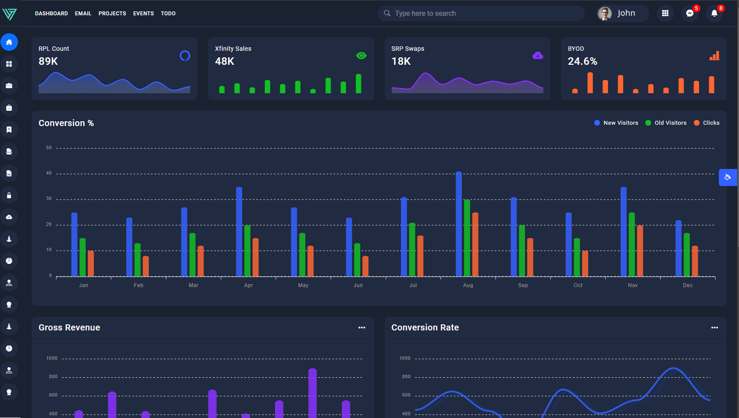Click the padlock icon in the sidebar
This screenshot has width=739, height=418.
click(9, 195)
